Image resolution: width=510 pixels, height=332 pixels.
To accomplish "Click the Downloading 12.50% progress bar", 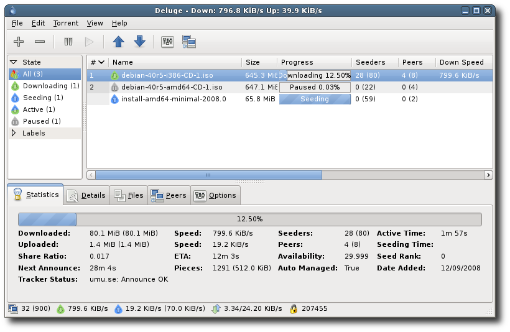I will coord(315,75).
